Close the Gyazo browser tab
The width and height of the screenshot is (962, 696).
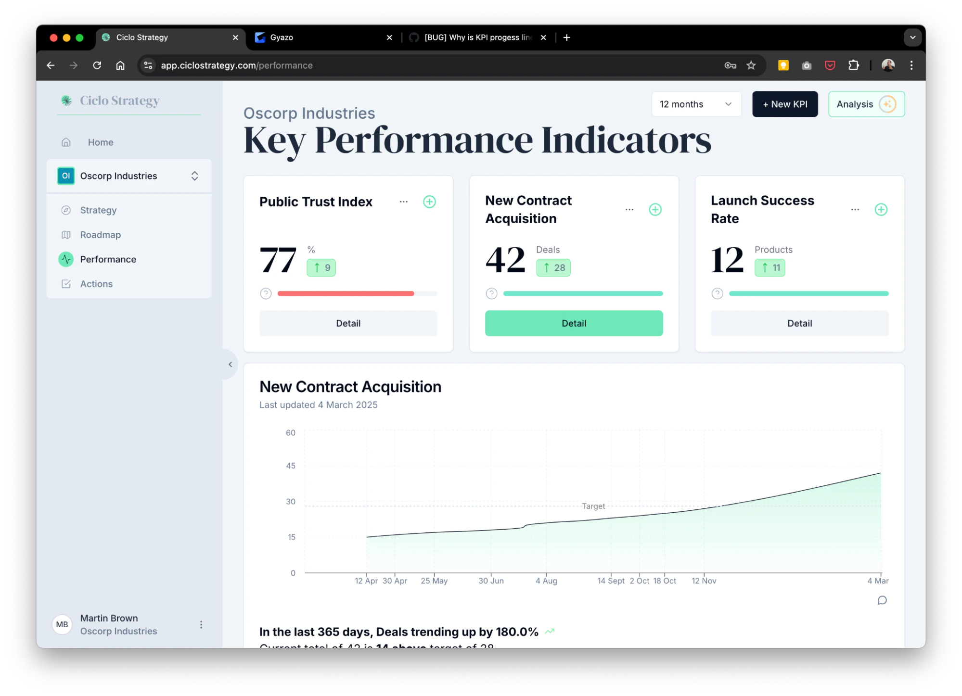pyautogui.click(x=389, y=38)
